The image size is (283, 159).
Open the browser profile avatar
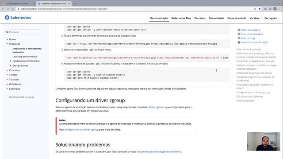click(275, 9)
